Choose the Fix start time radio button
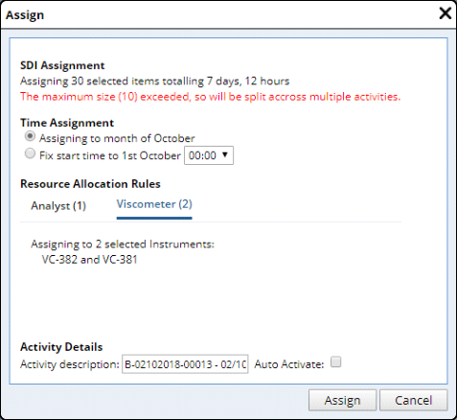 pyautogui.click(x=30, y=153)
